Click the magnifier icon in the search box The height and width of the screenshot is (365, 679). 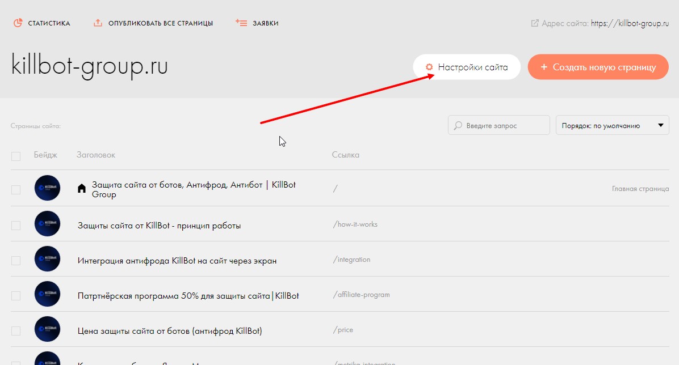(458, 125)
